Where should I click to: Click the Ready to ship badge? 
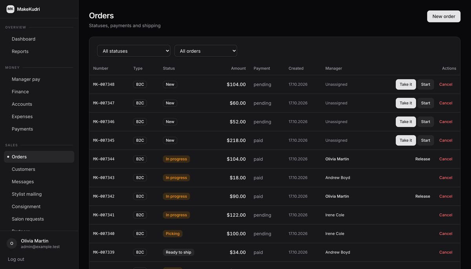(x=179, y=252)
